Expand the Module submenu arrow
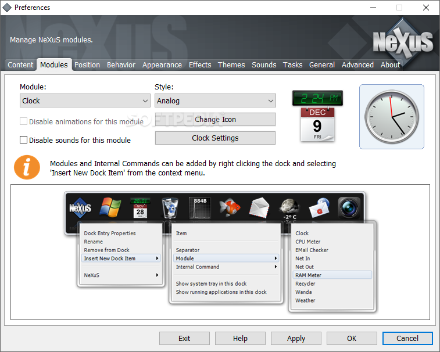 point(276,258)
